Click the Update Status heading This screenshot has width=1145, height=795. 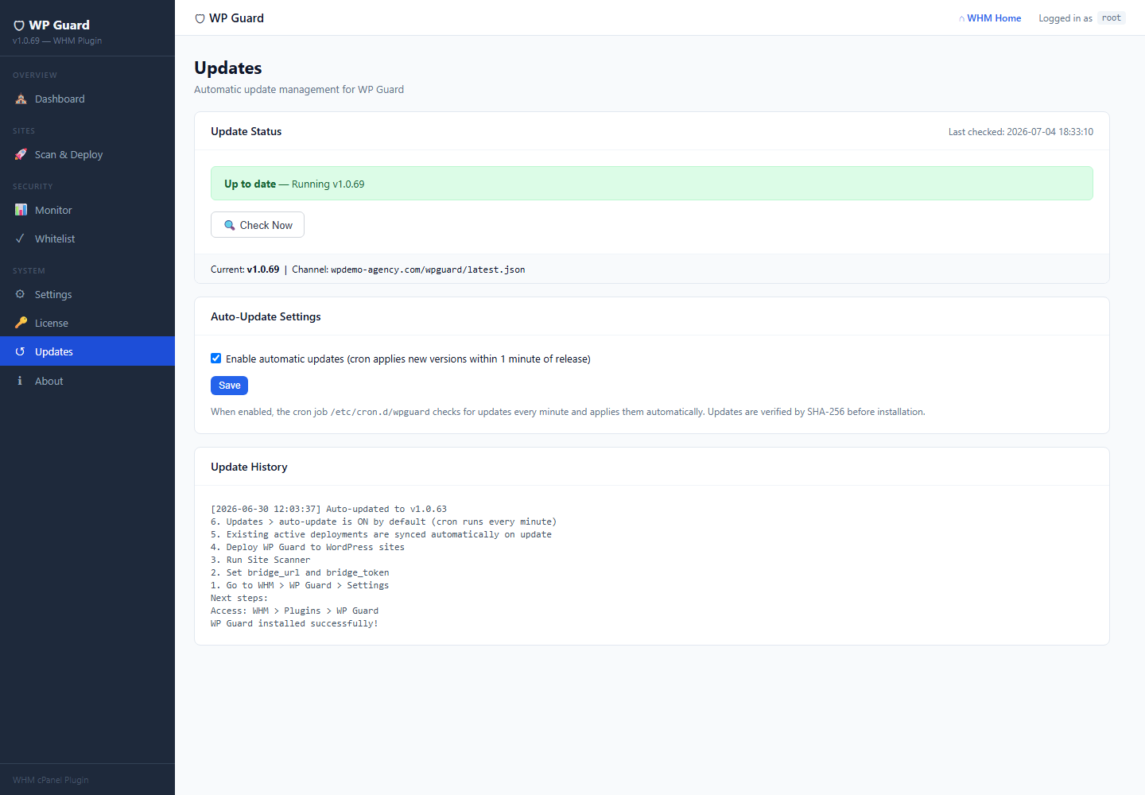[x=246, y=131]
